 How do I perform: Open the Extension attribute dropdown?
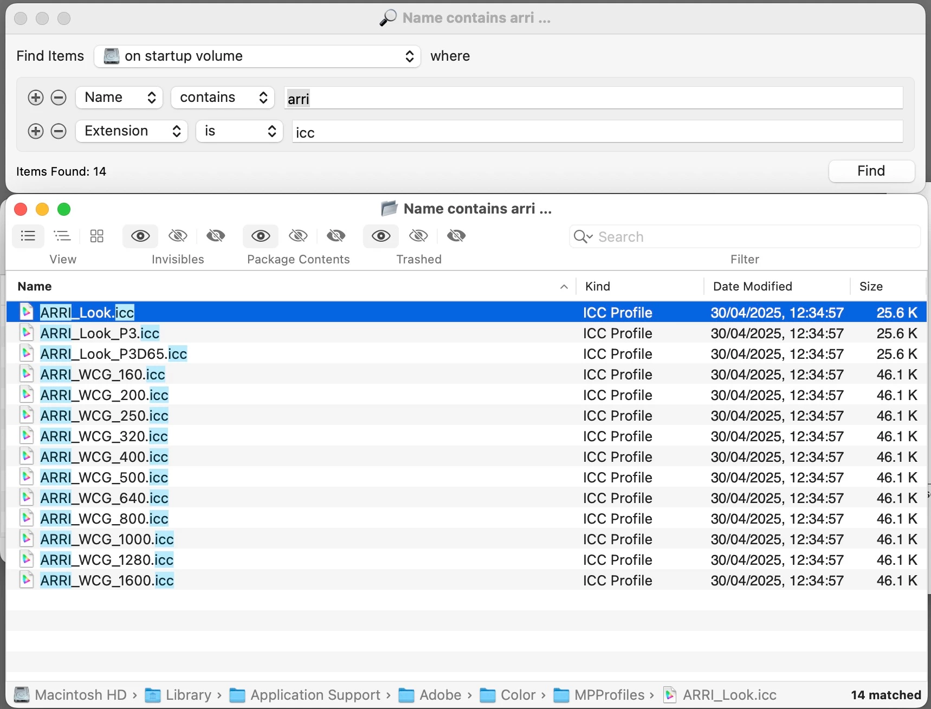pyautogui.click(x=132, y=131)
